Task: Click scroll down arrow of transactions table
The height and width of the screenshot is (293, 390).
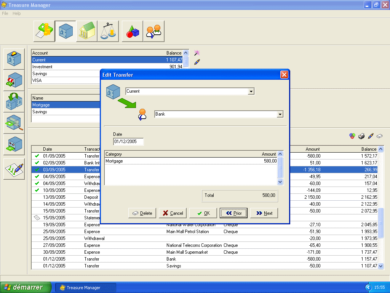Action: point(380,266)
